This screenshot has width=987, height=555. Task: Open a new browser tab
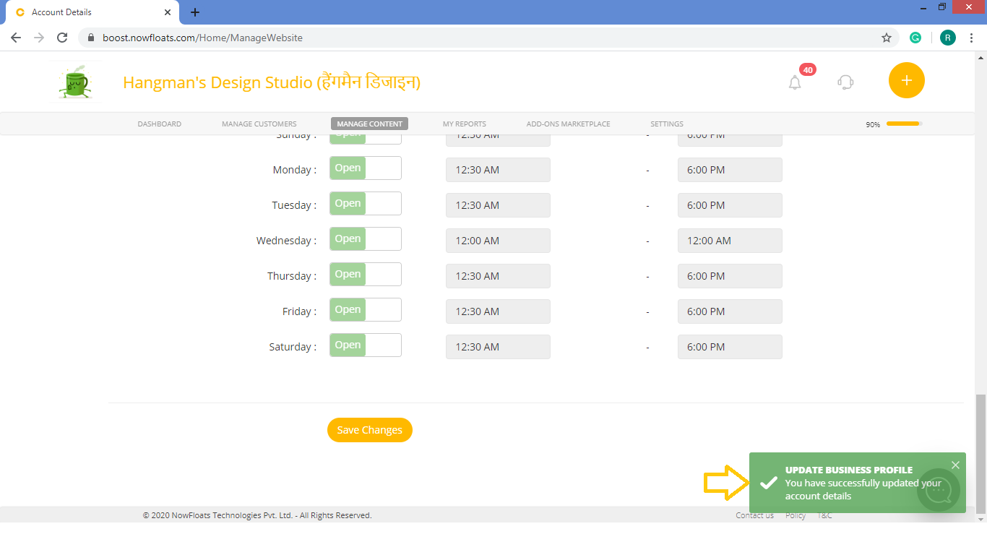(x=195, y=12)
